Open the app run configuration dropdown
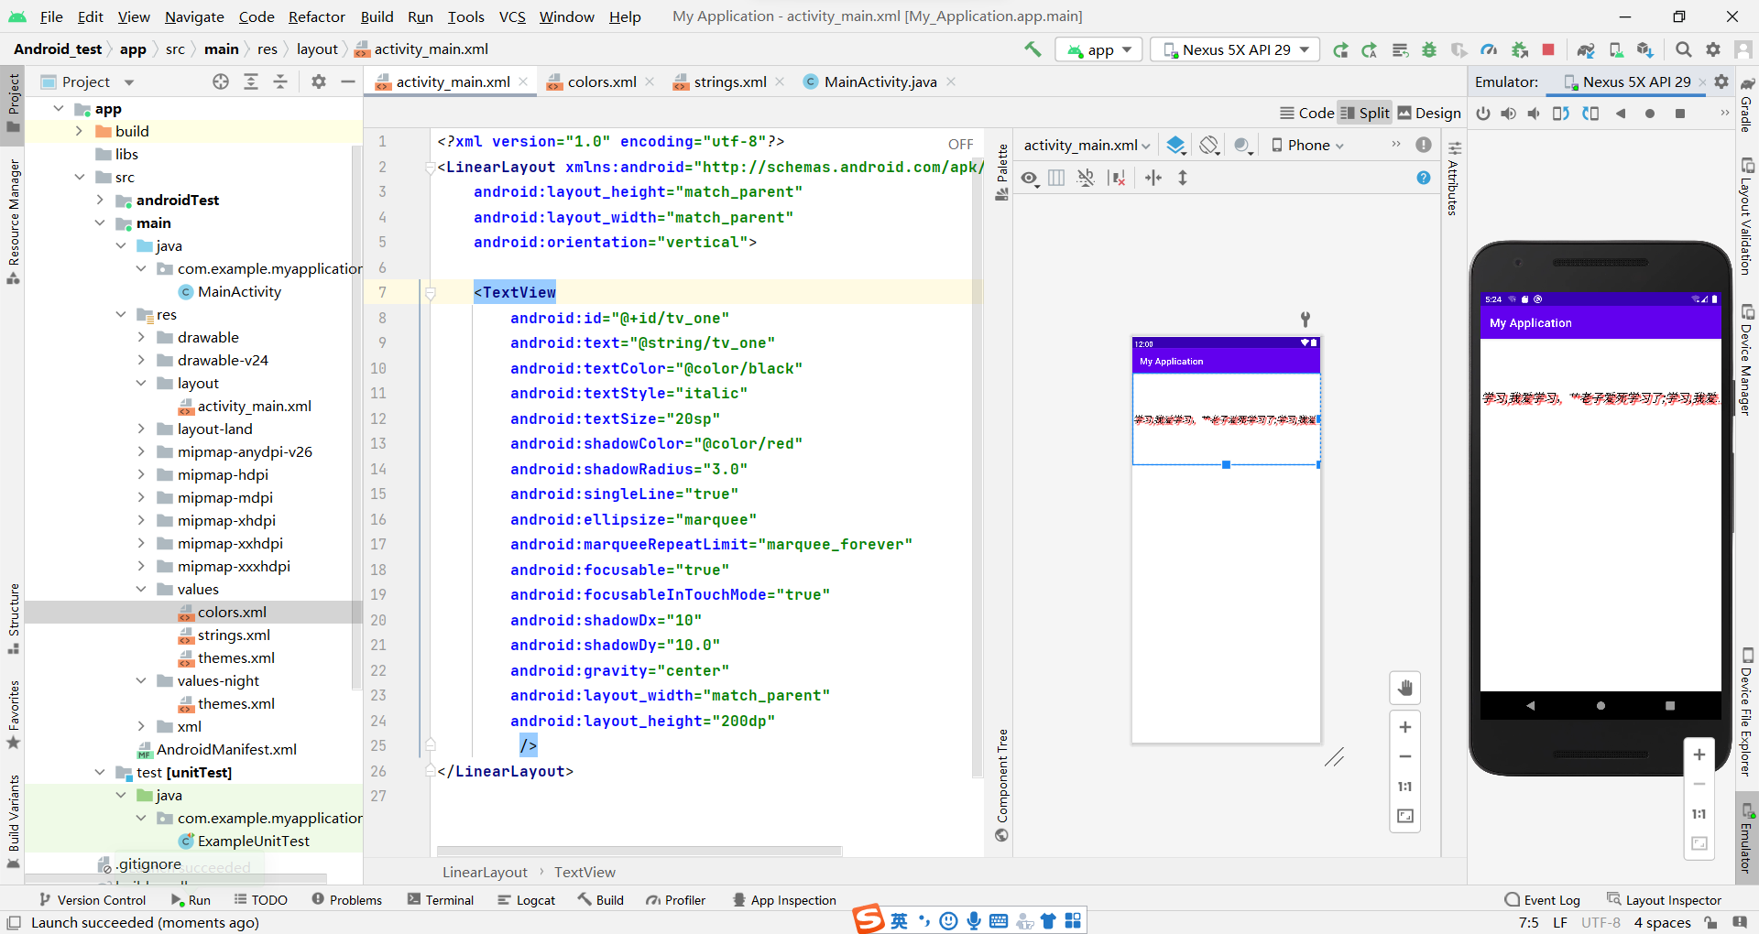The height and width of the screenshot is (934, 1759). pyautogui.click(x=1098, y=49)
